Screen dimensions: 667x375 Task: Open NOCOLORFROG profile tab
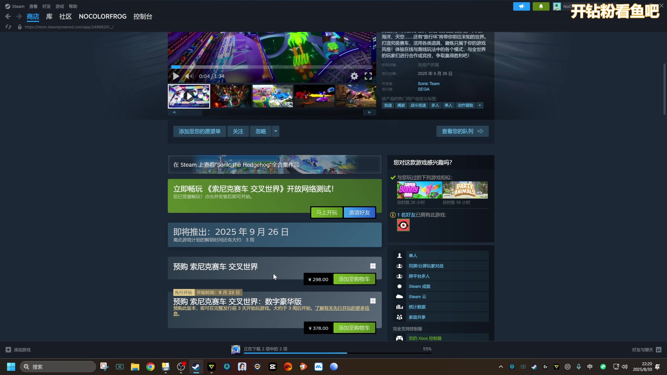pos(102,16)
